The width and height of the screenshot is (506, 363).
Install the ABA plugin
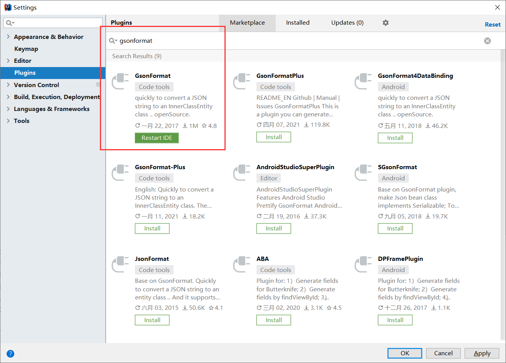pos(274,320)
